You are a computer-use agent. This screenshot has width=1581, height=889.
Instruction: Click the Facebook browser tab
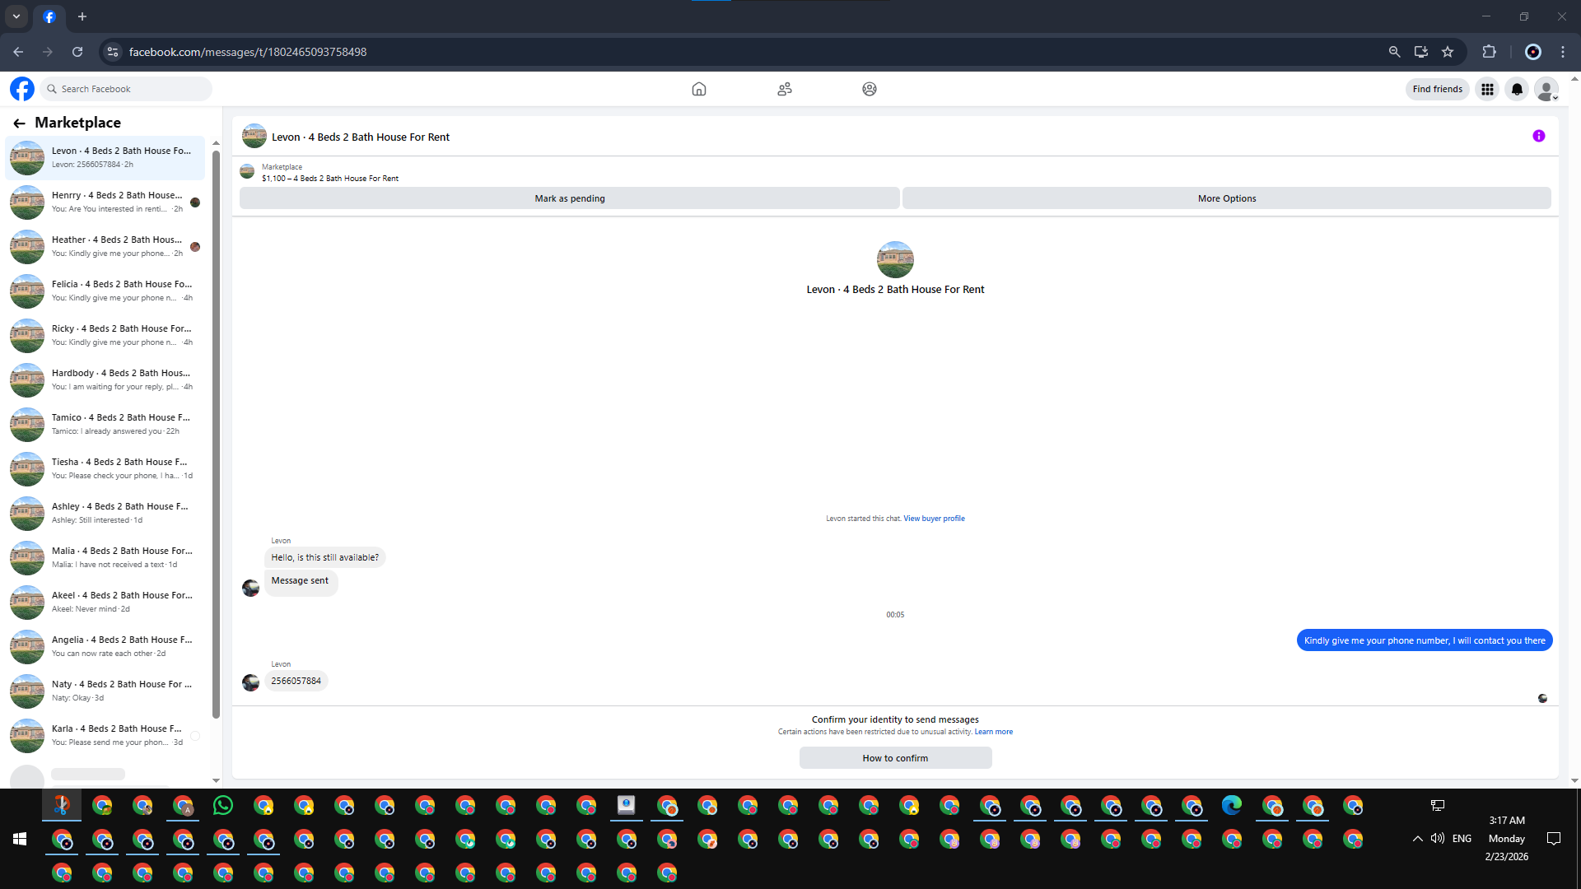[49, 16]
